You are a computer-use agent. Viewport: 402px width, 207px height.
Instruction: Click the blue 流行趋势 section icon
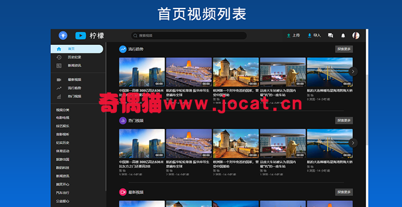click(x=123, y=49)
